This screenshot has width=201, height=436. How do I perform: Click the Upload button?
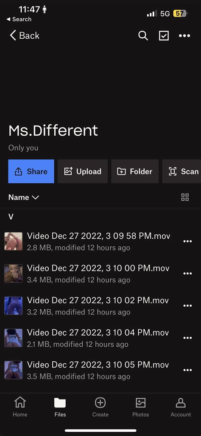[x=83, y=171]
